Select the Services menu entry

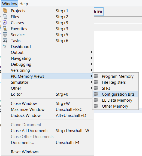click(47, 35)
